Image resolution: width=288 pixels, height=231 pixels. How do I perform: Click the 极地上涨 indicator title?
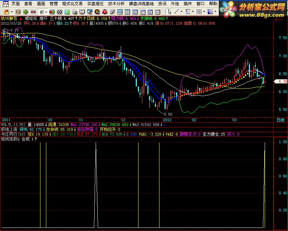pyautogui.click(x=9, y=129)
